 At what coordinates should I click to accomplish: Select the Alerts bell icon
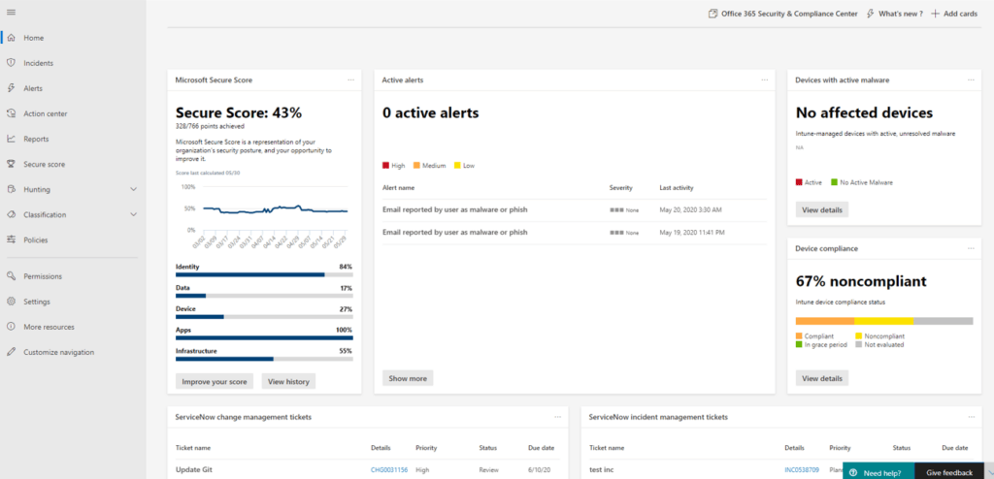11,88
